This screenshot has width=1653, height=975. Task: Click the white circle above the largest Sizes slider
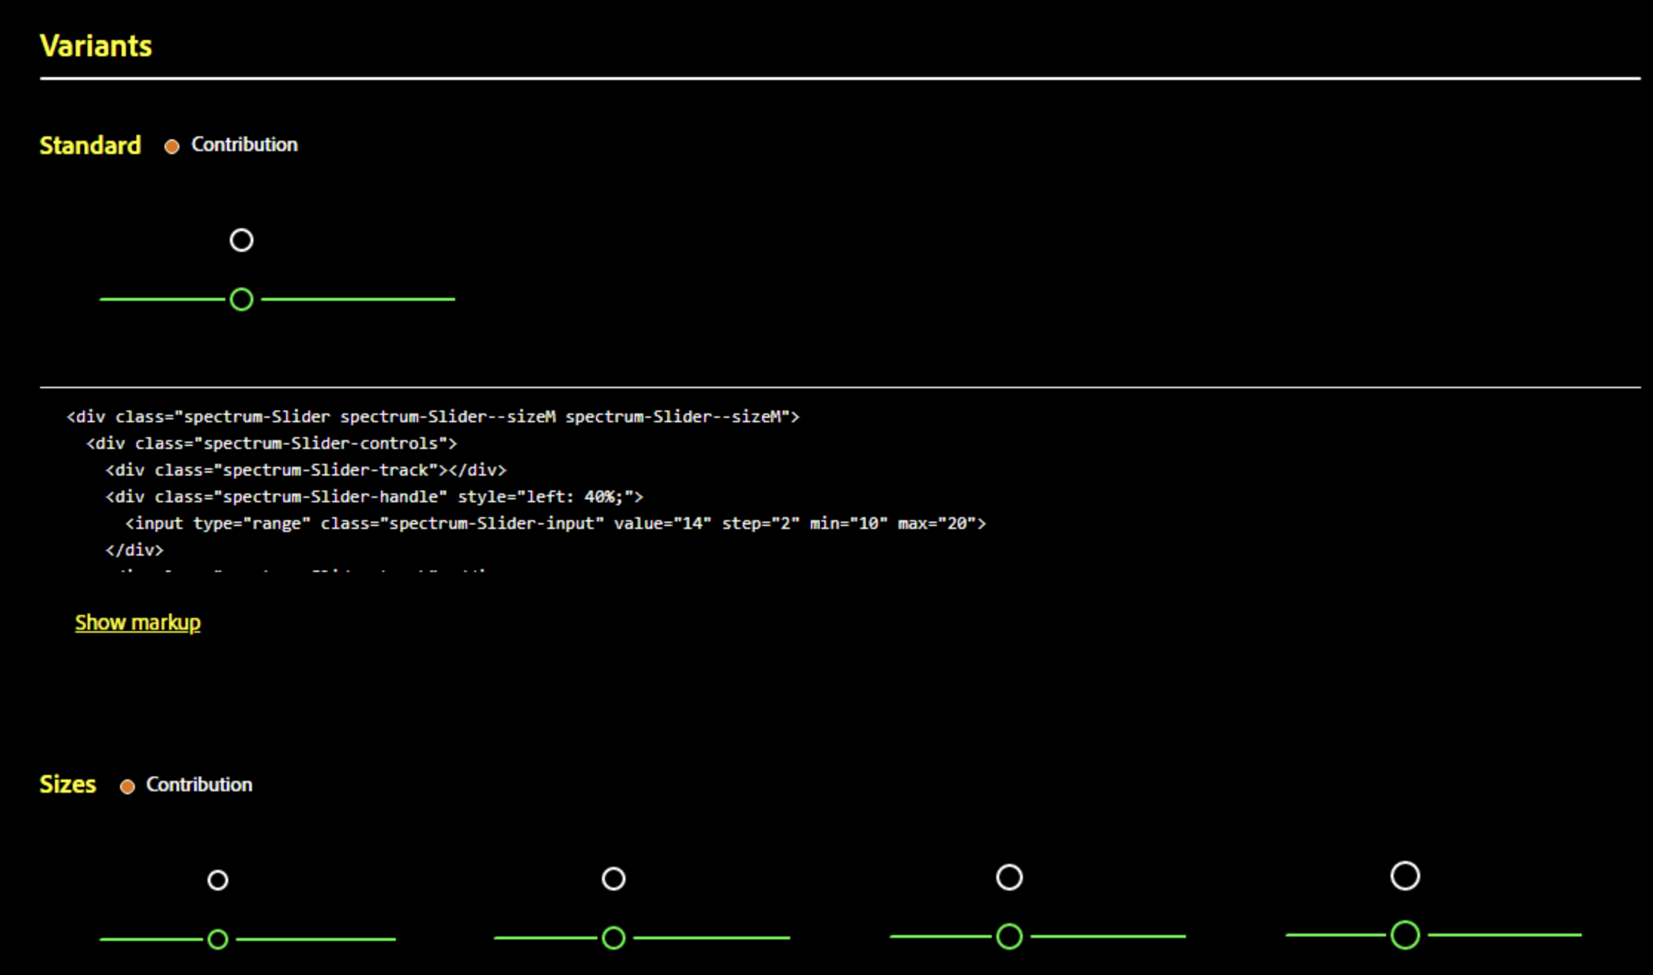tap(1405, 876)
